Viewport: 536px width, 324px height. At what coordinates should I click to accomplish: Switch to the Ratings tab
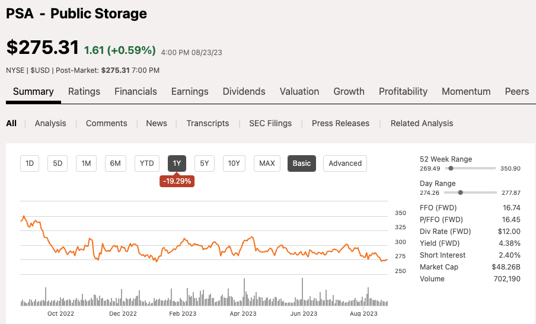coord(84,91)
